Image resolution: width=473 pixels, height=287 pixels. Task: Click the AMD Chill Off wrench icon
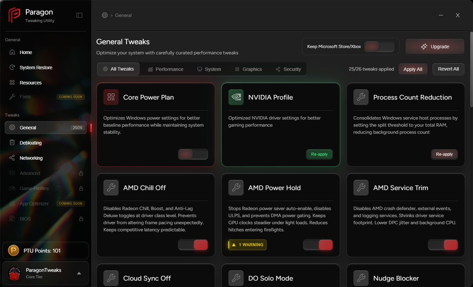pos(111,188)
